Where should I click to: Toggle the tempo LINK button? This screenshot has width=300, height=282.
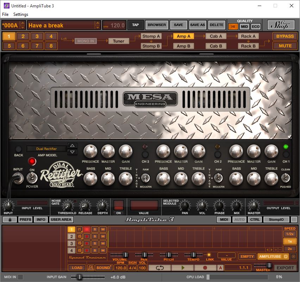click(x=209, y=255)
